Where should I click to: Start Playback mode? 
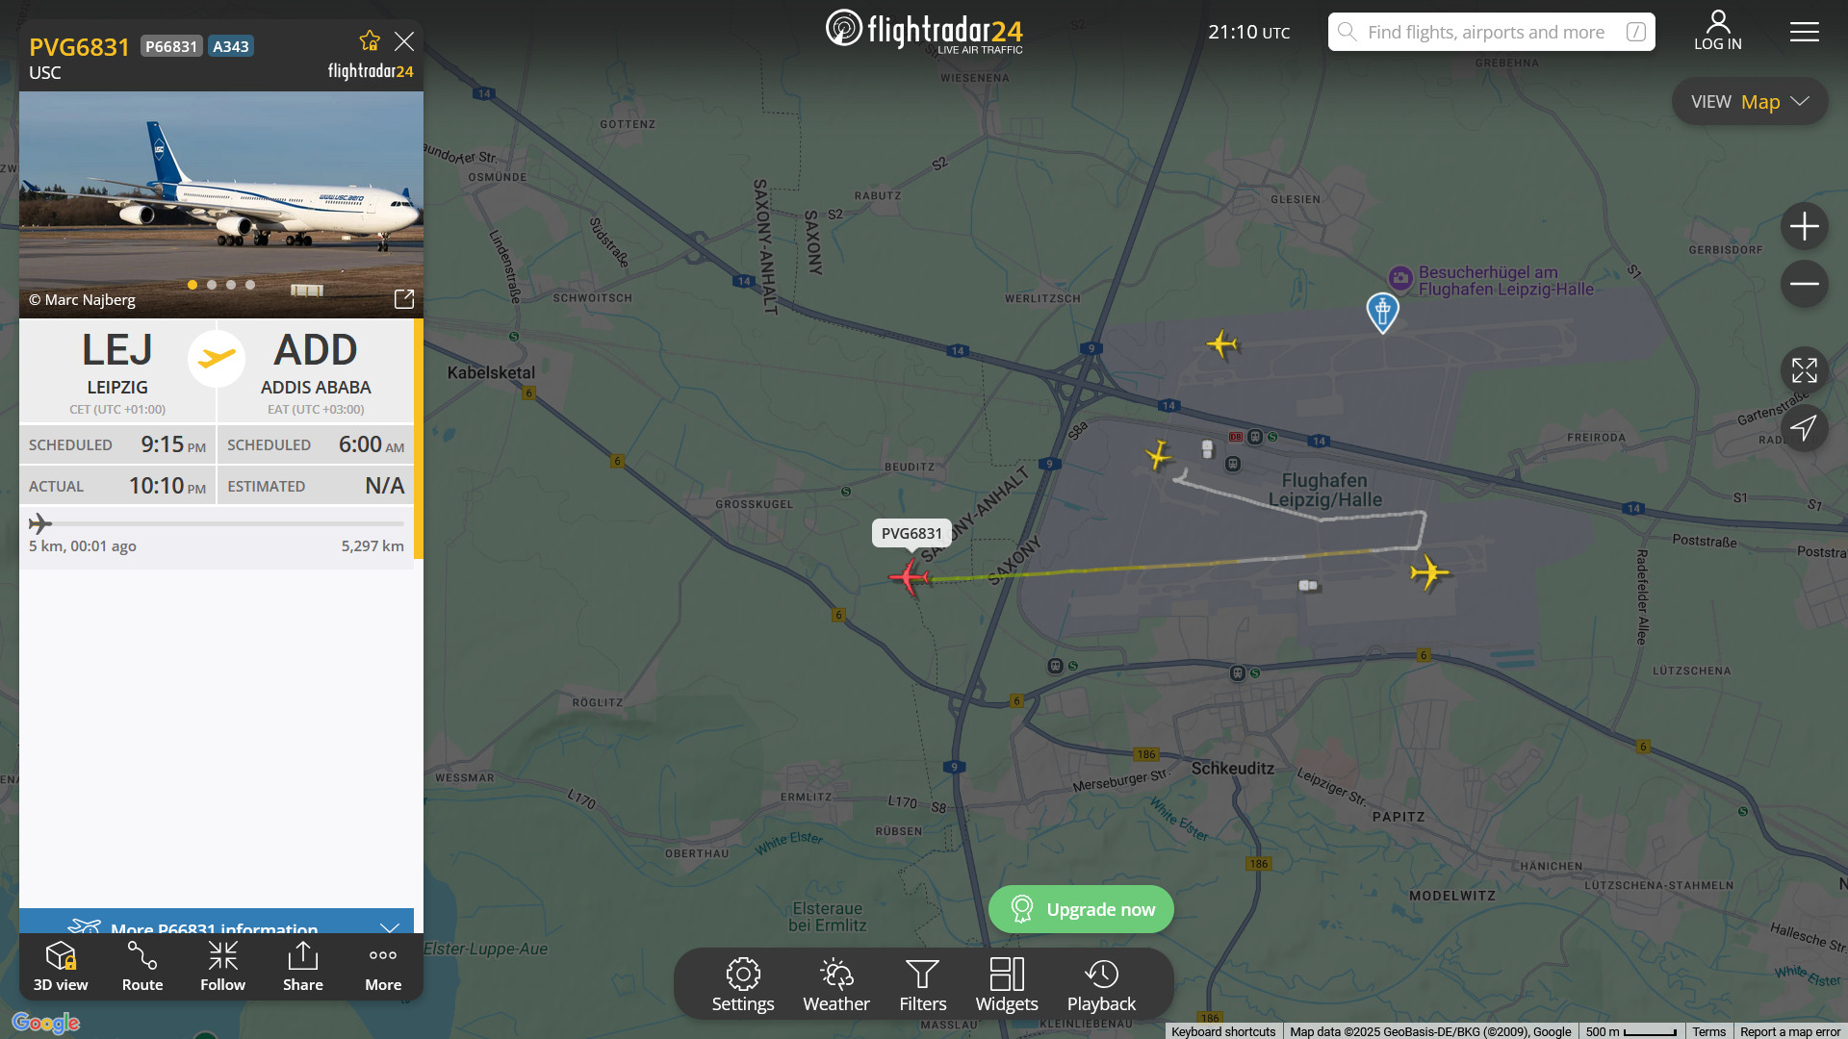tap(1101, 985)
